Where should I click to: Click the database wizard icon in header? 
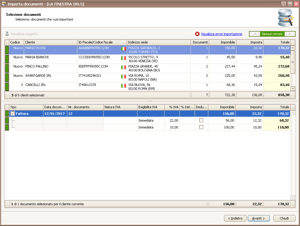pyautogui.click(x=285, y=18)
